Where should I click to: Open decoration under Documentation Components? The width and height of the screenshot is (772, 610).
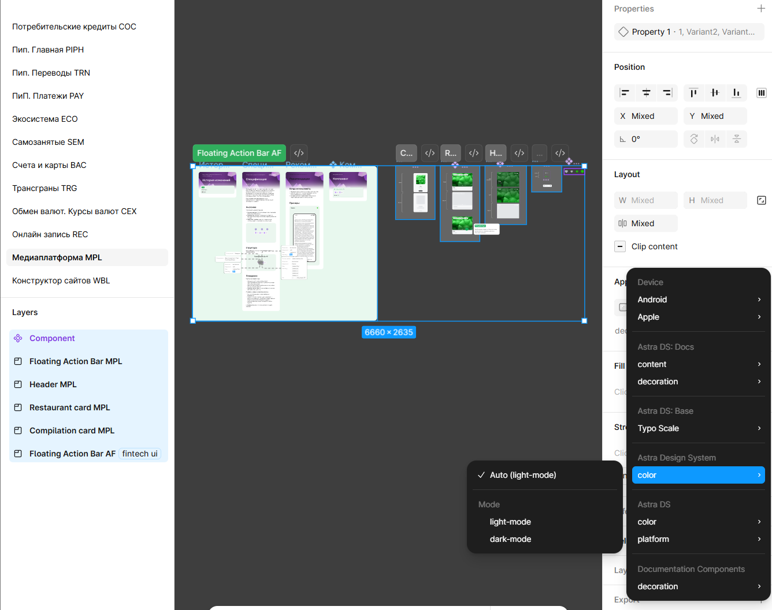point(699,586)
